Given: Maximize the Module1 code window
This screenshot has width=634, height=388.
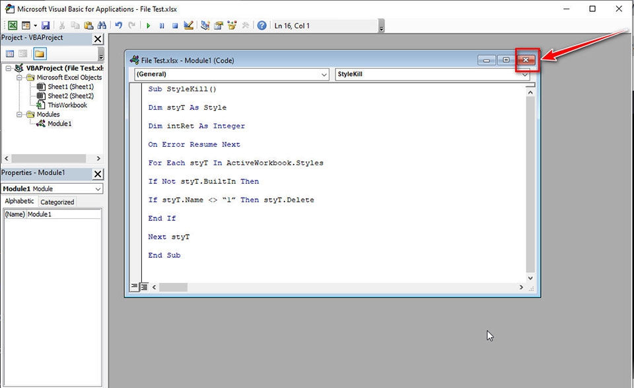Looking at the screenshot, I should (x=506, y=60).
